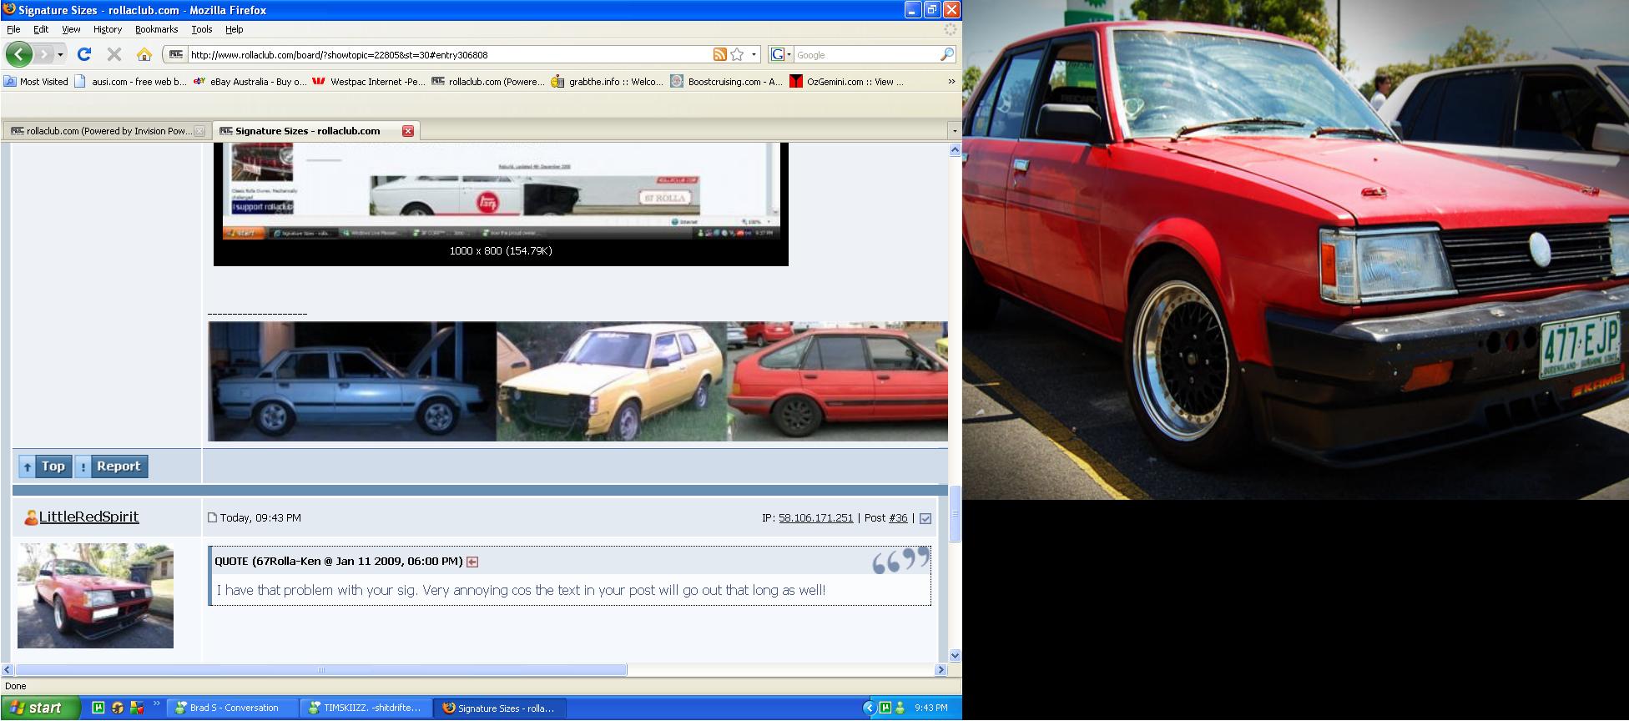This screenshot has width=1629, height=721.
Task: Tick the post #36 selection checkbox
Action: 925,518
